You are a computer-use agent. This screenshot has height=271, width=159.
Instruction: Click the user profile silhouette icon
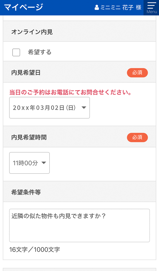click(x=97, y=7)
